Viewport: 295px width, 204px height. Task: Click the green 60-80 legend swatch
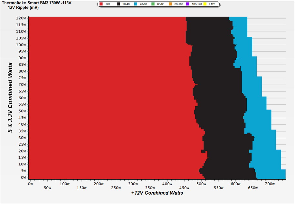153,4
